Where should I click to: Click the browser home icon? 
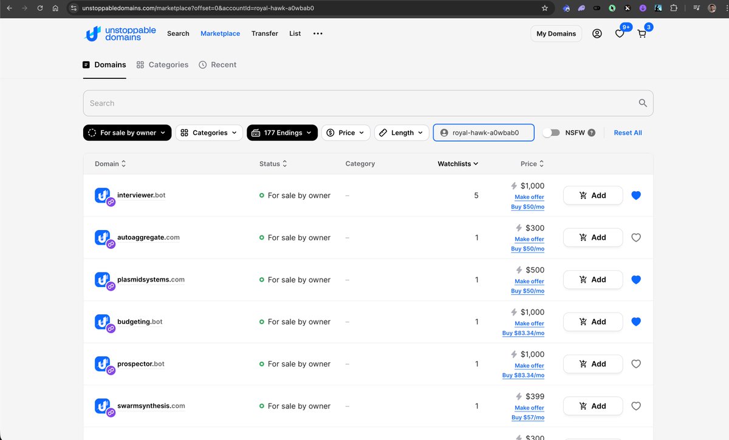coord(55,8)
